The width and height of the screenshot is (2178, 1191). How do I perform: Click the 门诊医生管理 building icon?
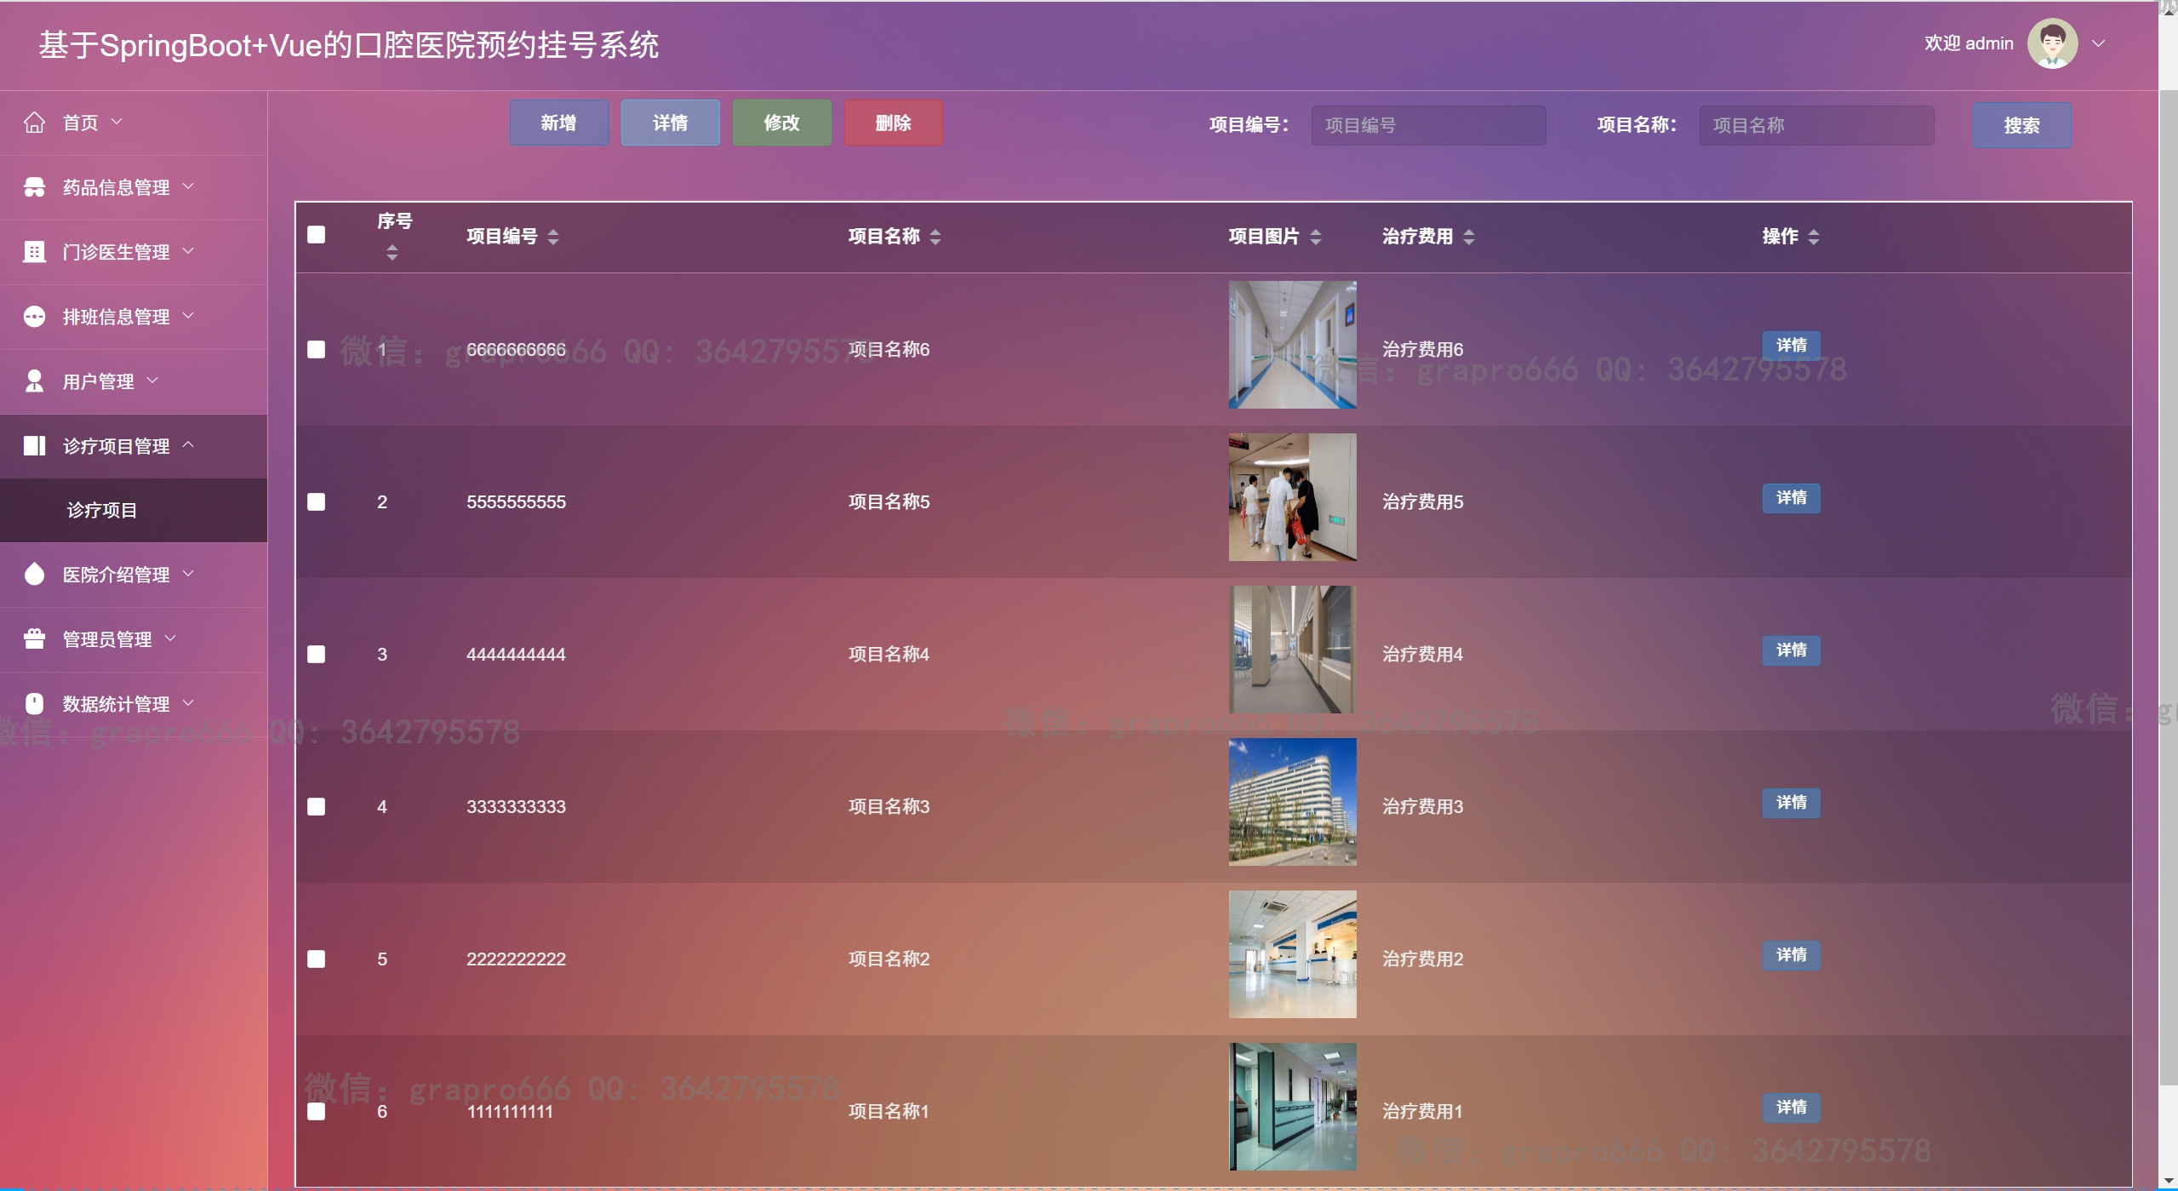pyautogui.click(x=34, y=252)
